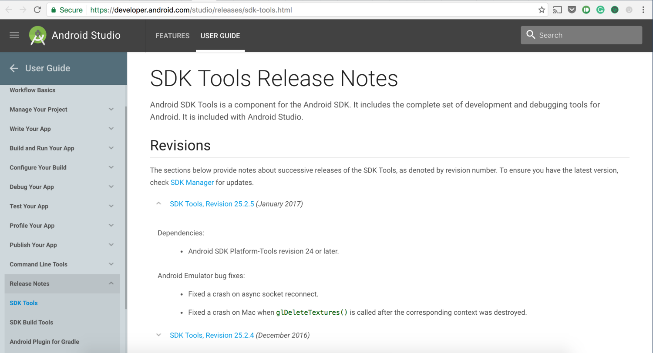Screen dimensions: 653x353
Task: Click the User Guide sidebar heading
Action: [47, 68]
